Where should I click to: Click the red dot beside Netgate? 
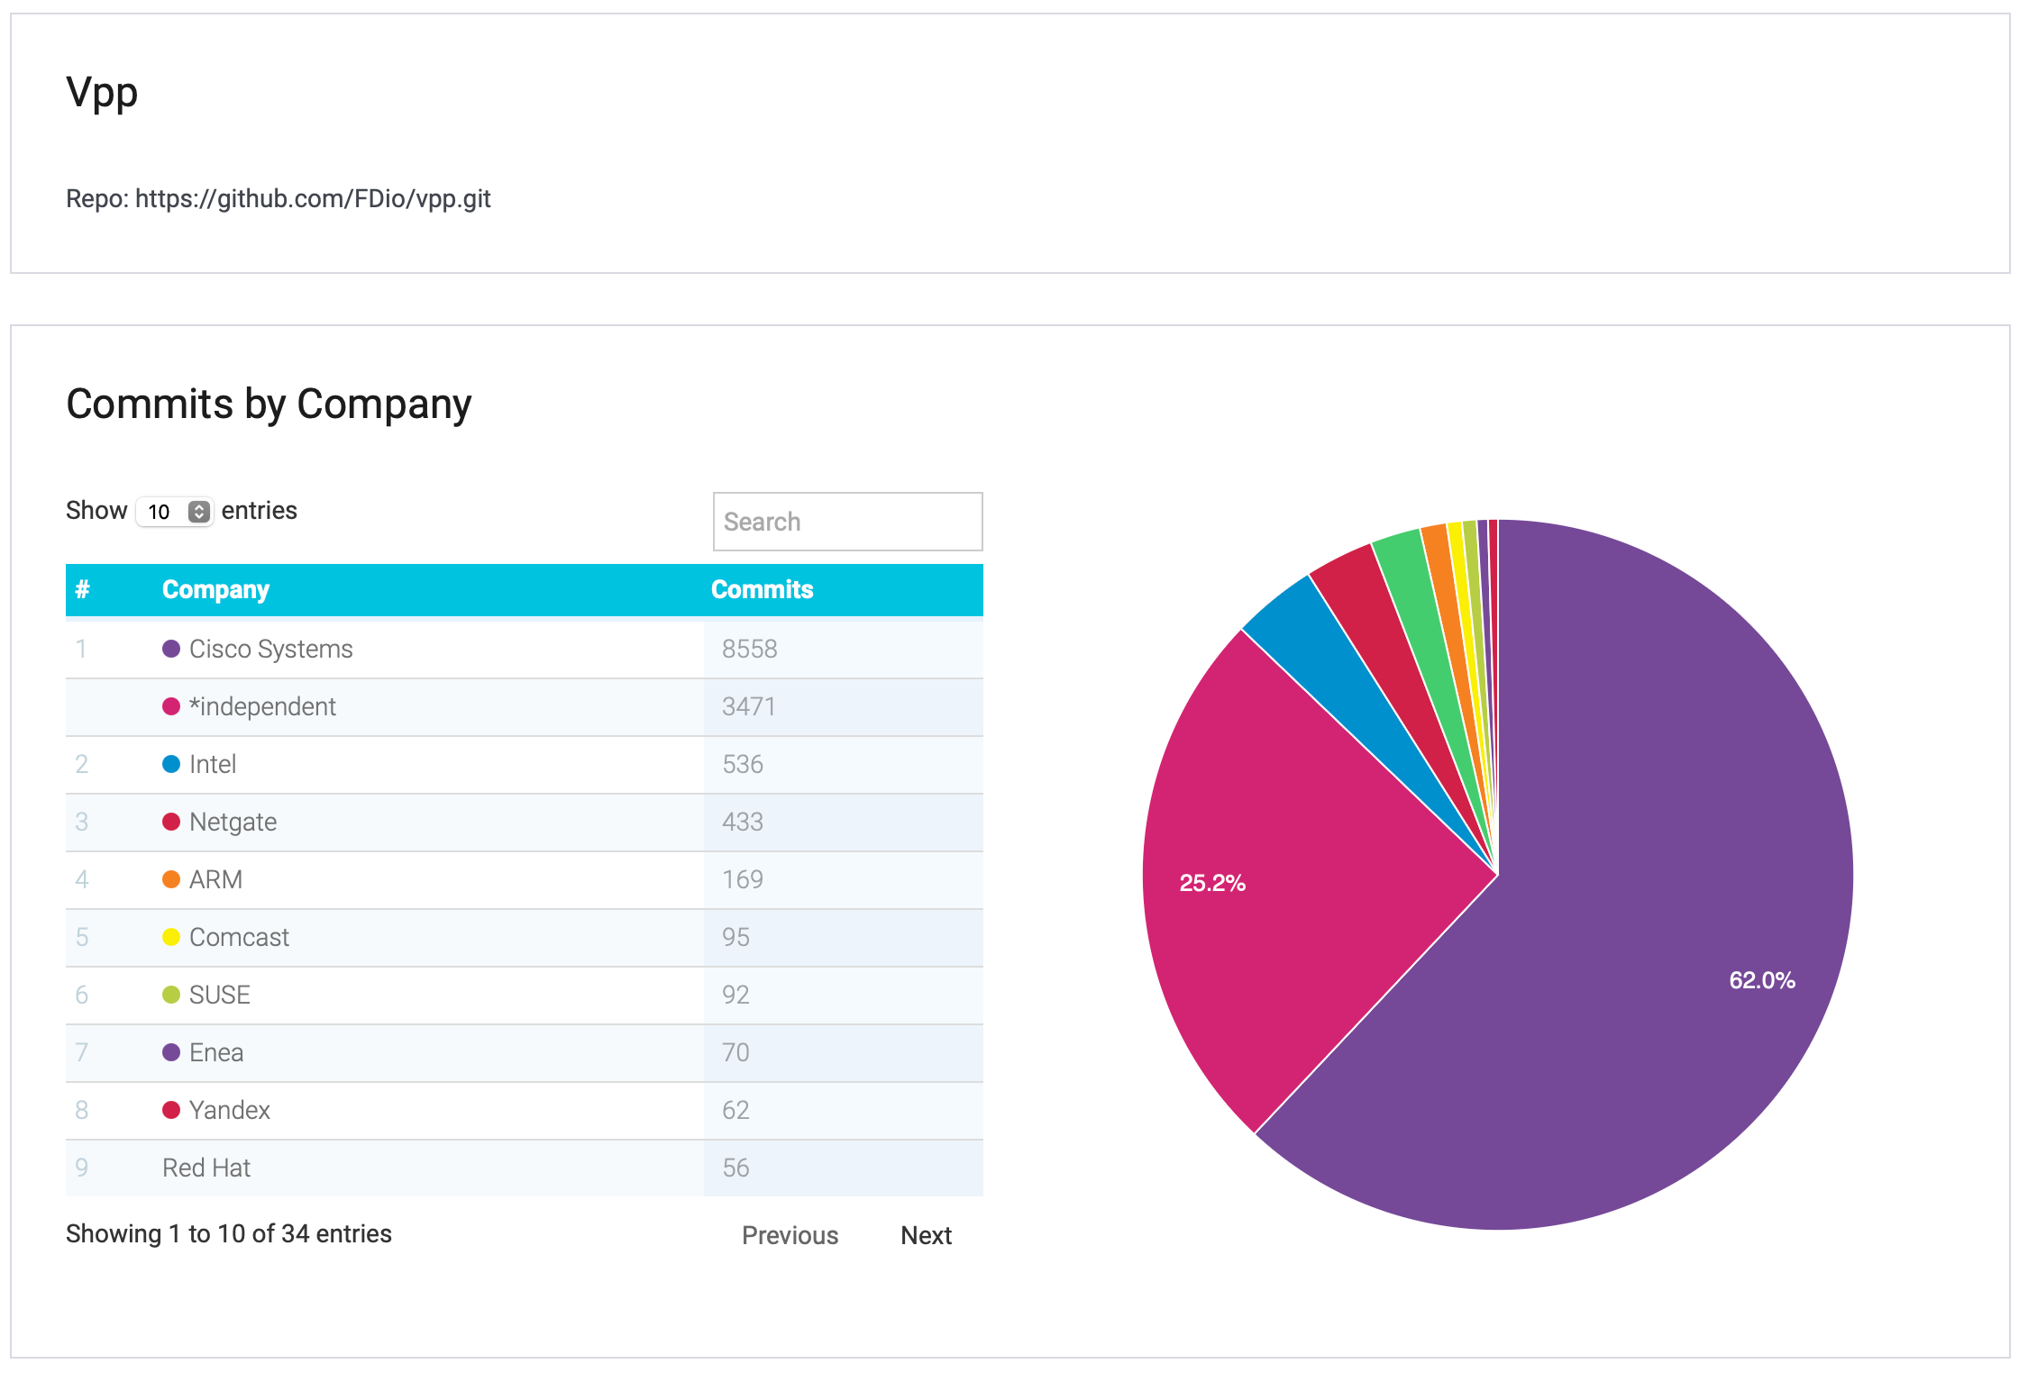click(x=171, y=822)
